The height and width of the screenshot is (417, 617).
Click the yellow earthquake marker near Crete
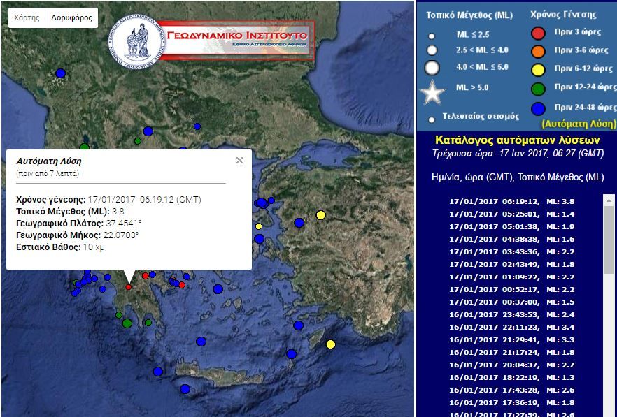[x=329, y=343]
